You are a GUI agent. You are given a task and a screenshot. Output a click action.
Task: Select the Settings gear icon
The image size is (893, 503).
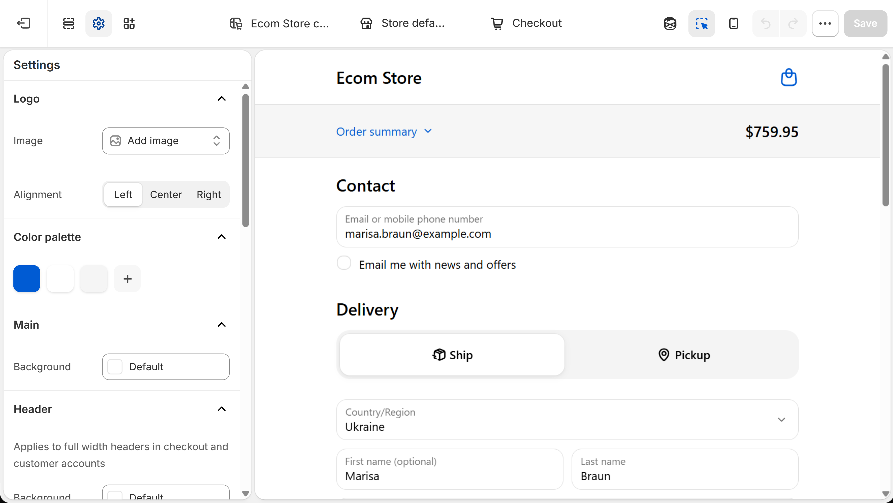99,23
